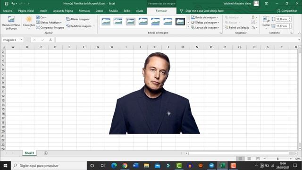Switch to Page Layout view icon

(x=249, y=159)
